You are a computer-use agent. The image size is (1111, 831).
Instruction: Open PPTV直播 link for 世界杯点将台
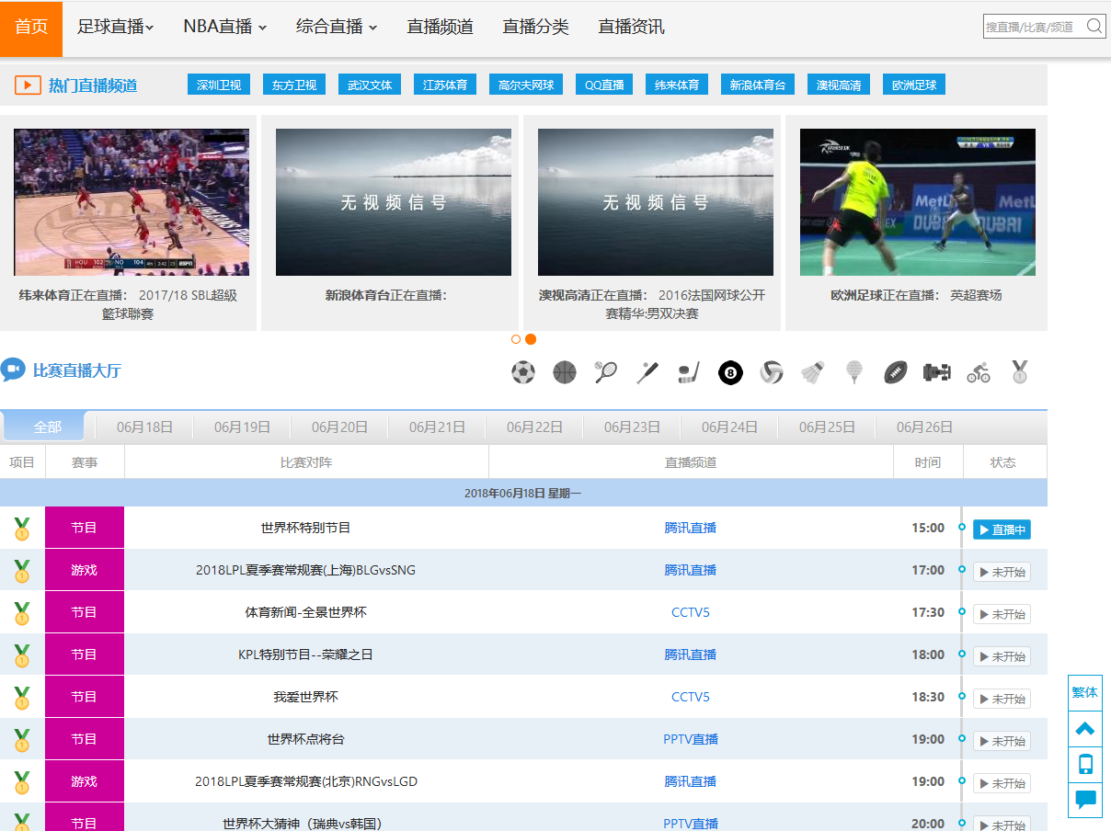click(691, 739)
